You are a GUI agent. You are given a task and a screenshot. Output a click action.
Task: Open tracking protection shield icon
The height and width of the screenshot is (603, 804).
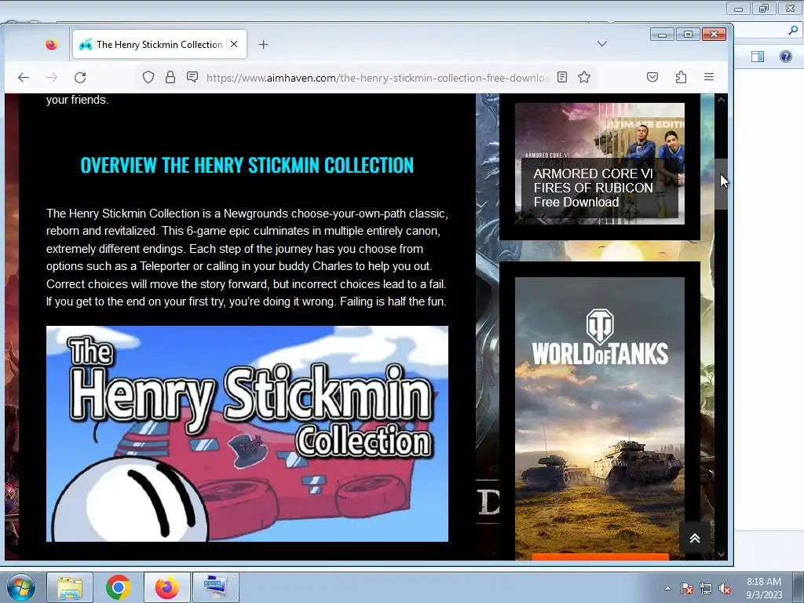[148, 78]
